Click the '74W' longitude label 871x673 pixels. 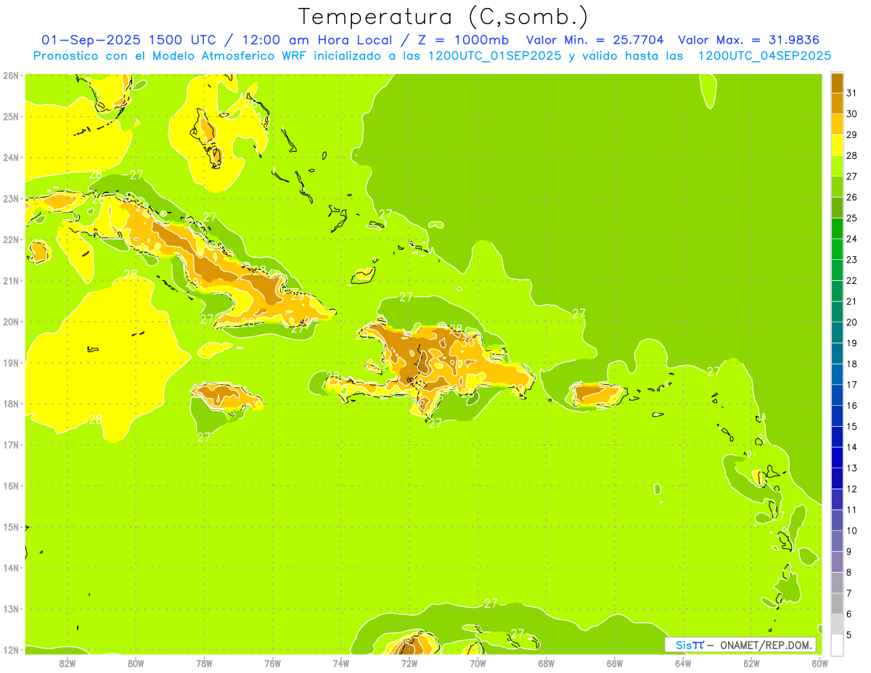(x=341, y=663)
